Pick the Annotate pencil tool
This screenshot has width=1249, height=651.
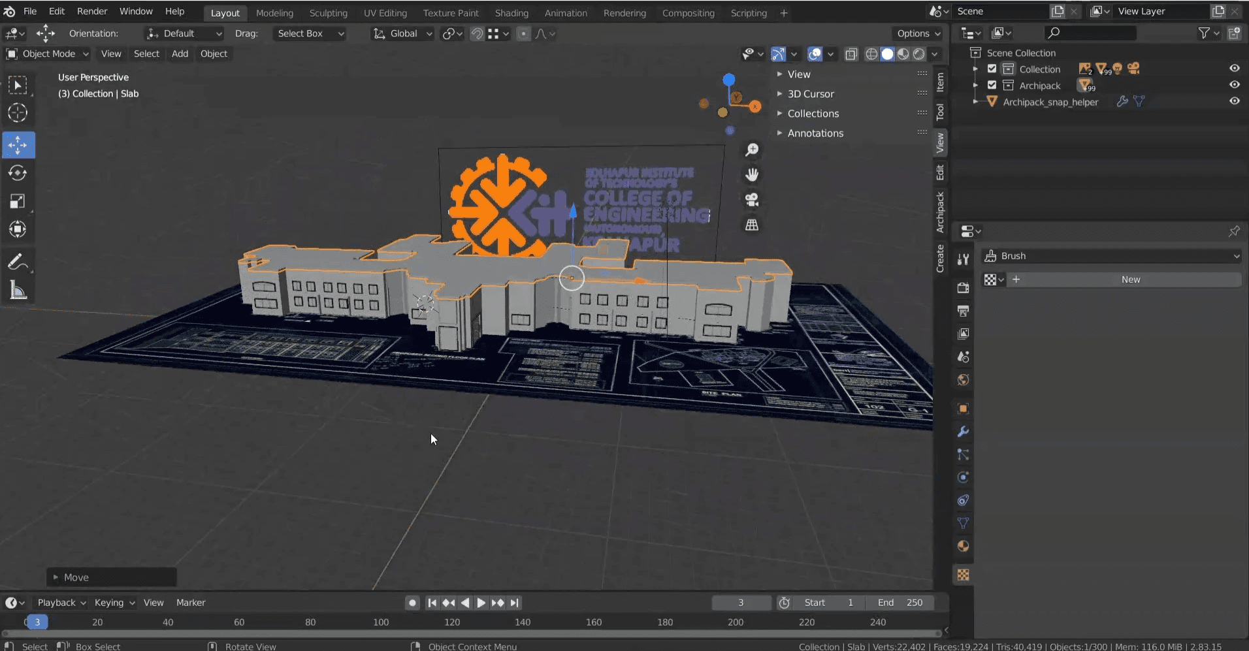[18, 262]
